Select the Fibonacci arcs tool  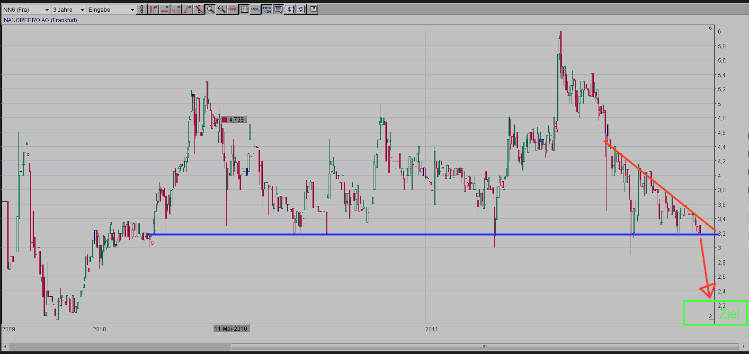coord(176,9)
